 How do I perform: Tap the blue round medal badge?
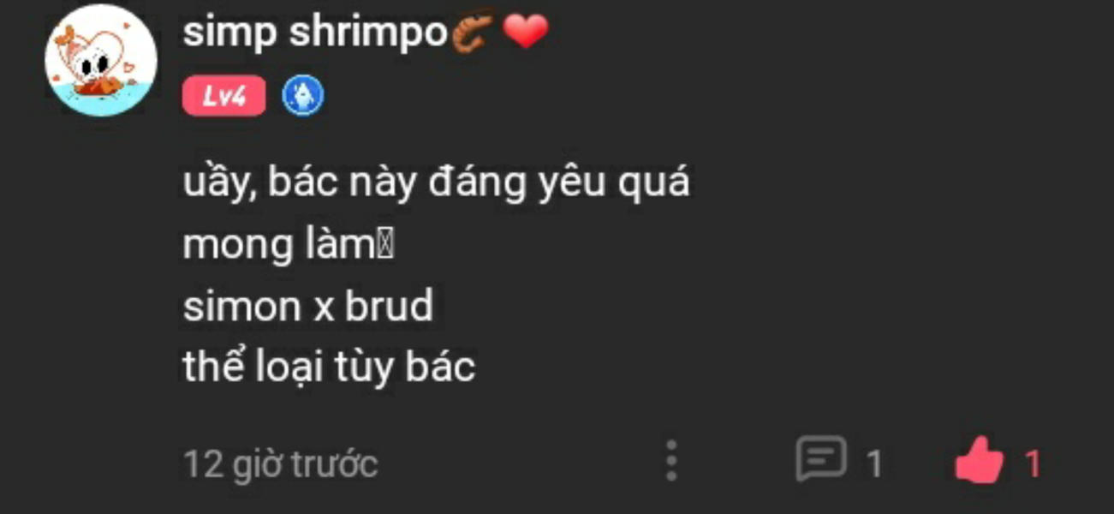click(302, 96)
